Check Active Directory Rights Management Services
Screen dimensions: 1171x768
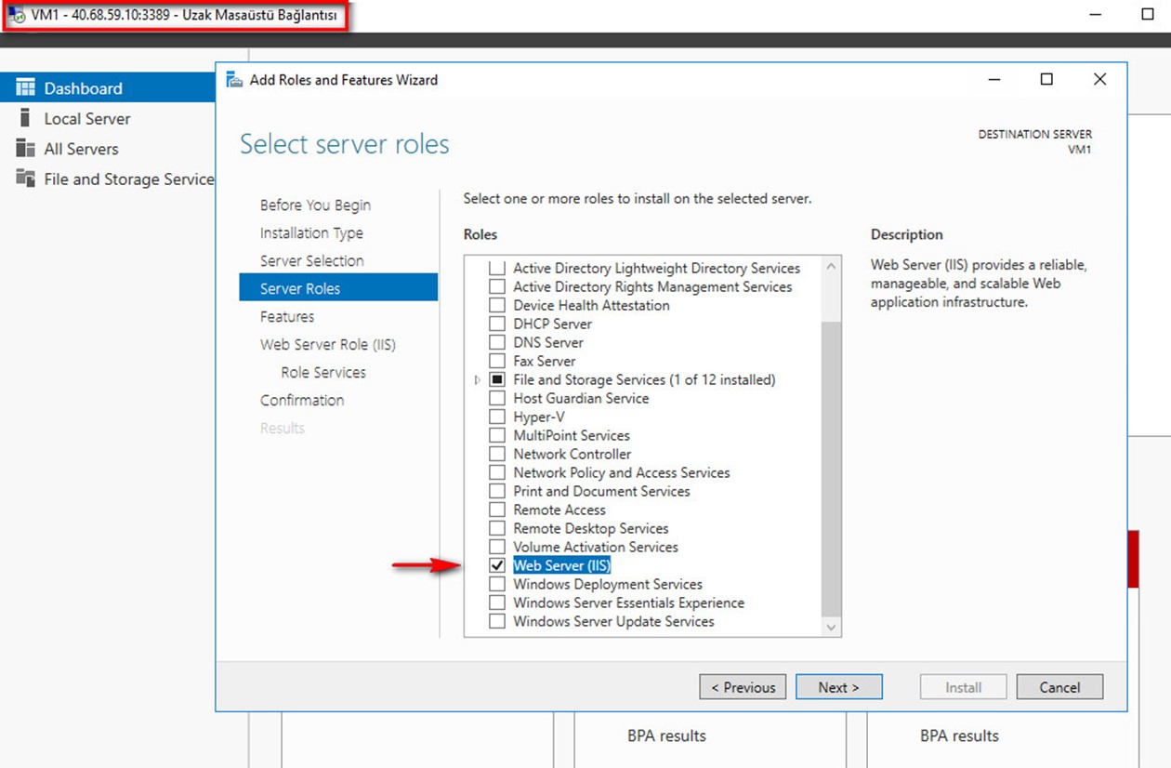(497, 286)
